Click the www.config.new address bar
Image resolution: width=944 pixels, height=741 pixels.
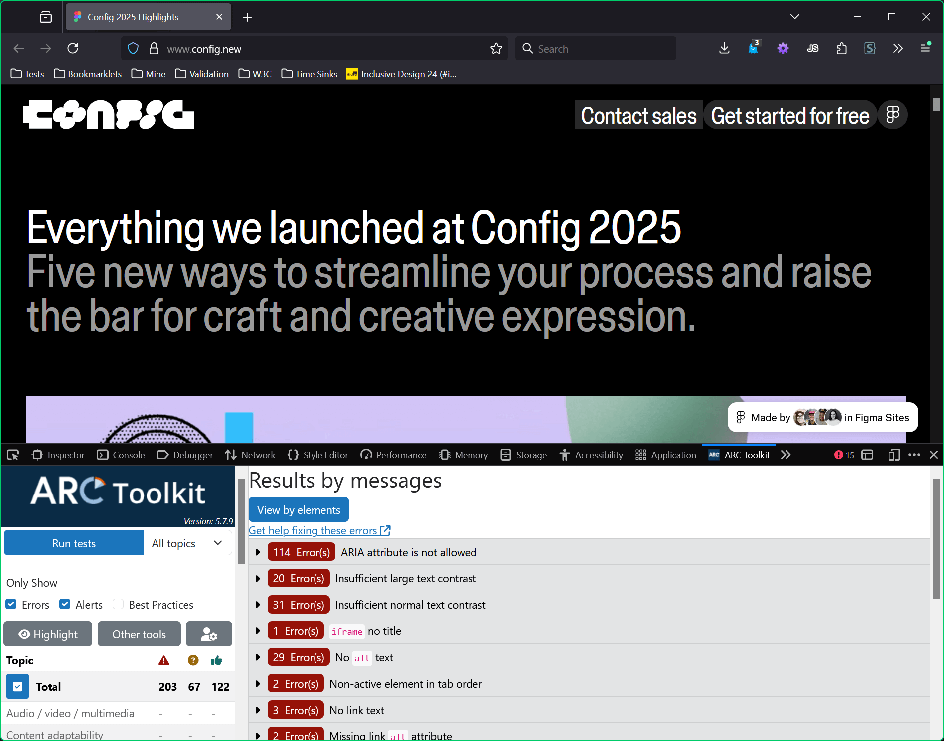point(314,48)
